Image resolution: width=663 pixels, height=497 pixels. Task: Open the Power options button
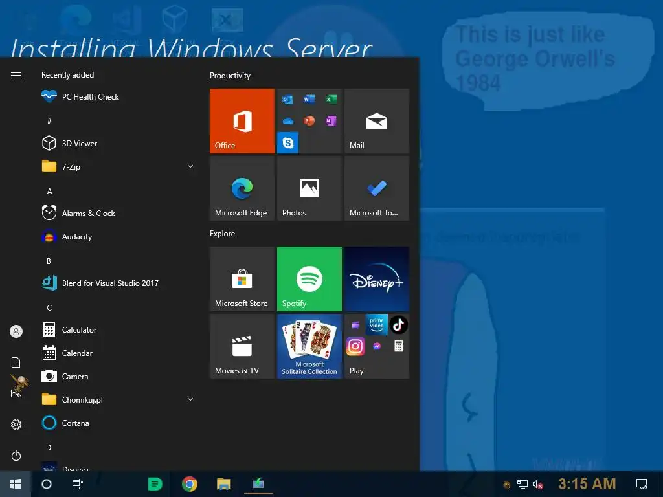pyautogui.click(x=16, y=456)
